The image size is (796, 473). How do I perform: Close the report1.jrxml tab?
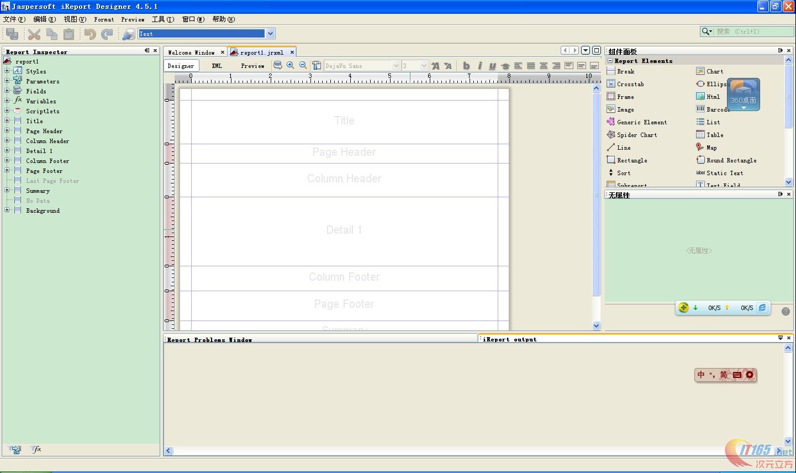click(292, 52)
